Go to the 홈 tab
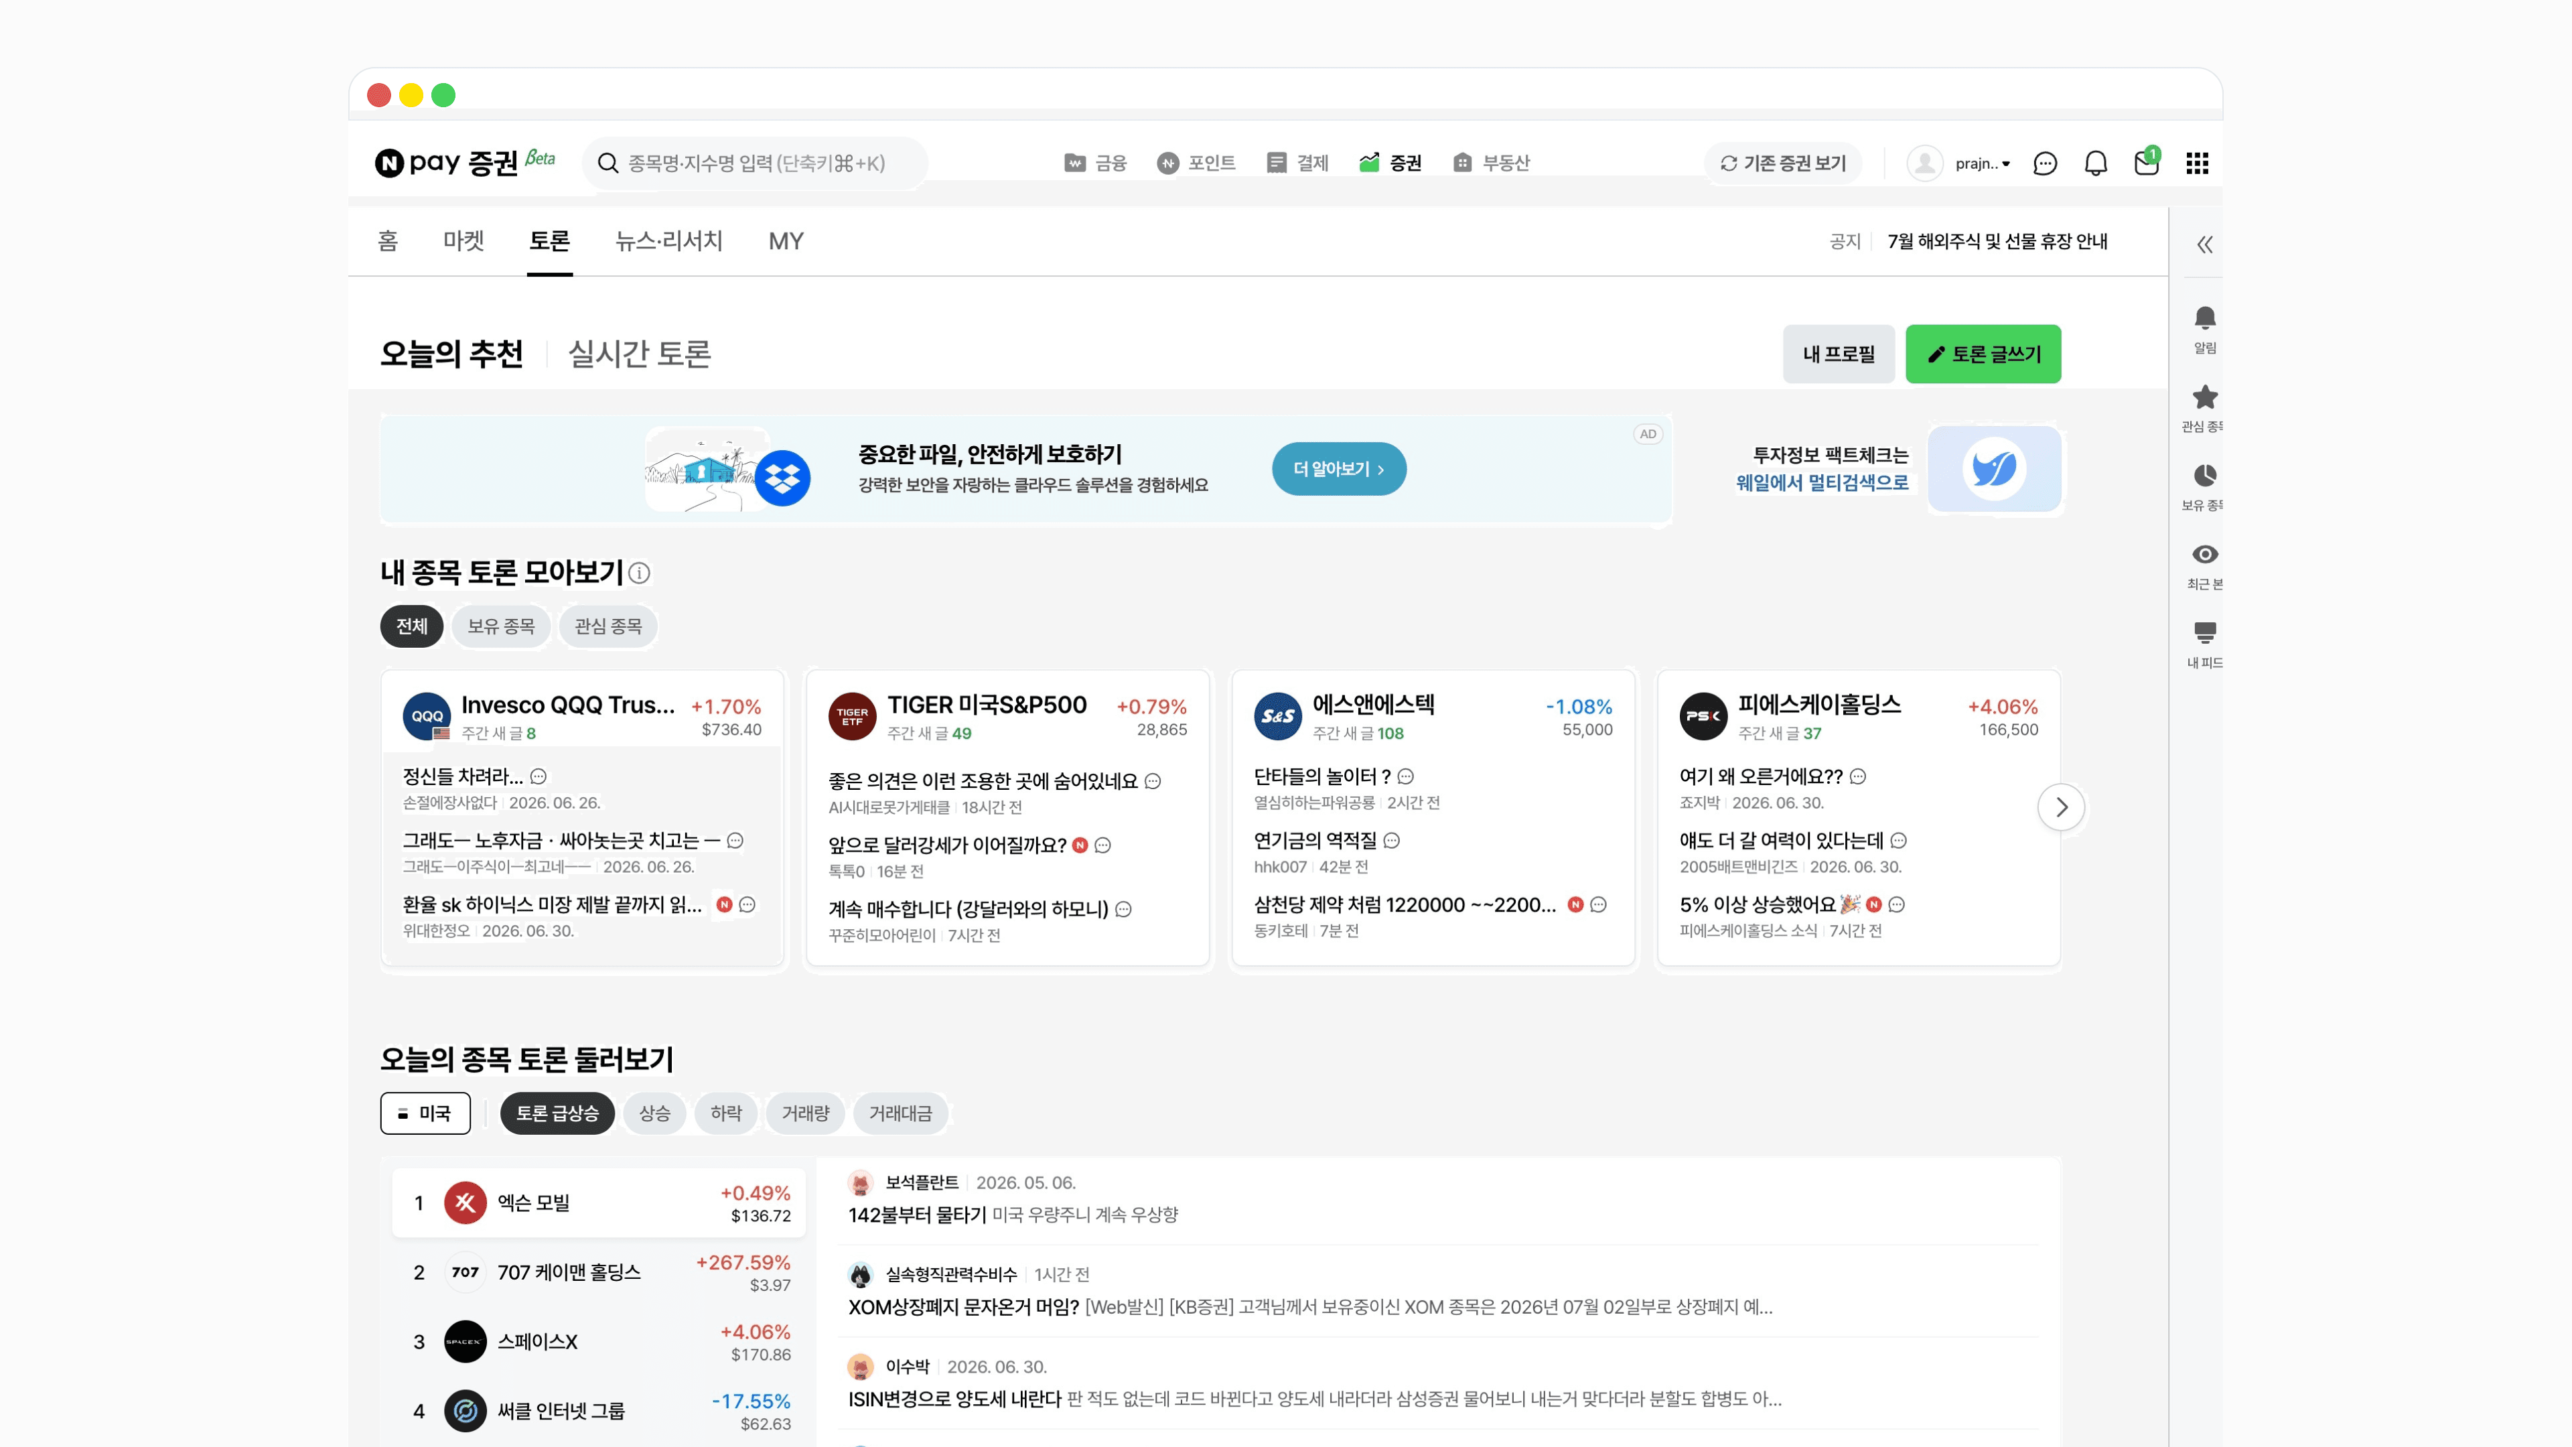Viewport: 2572px width, 1447px height. [387, 240]
